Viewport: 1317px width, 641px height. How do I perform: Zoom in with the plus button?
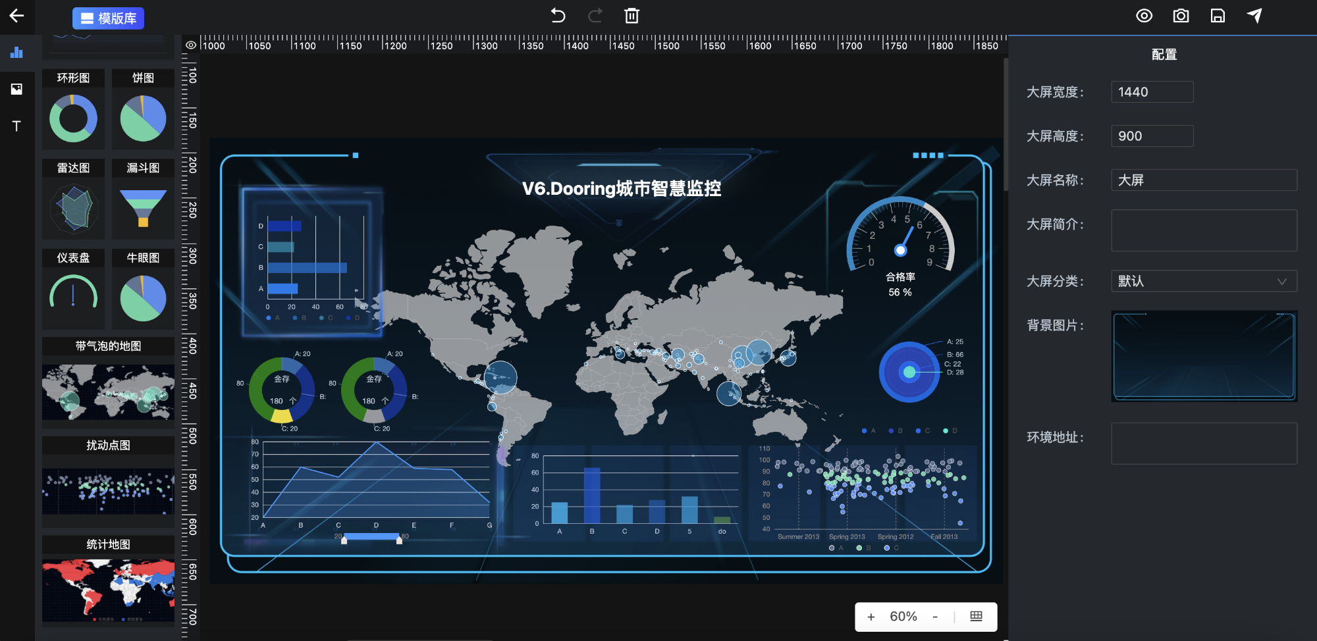(x=871, y=617)
